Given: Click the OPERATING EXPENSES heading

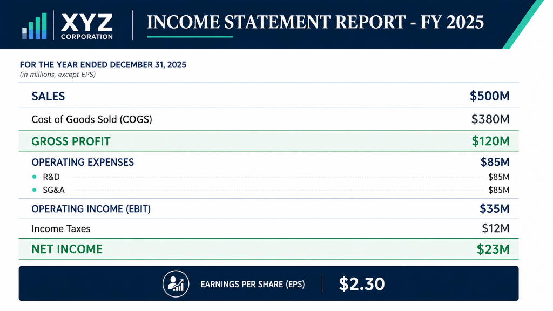Looking at the screenshot, I should point(83,162).
